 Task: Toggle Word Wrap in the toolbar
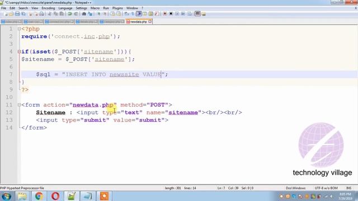click(126, 14)
